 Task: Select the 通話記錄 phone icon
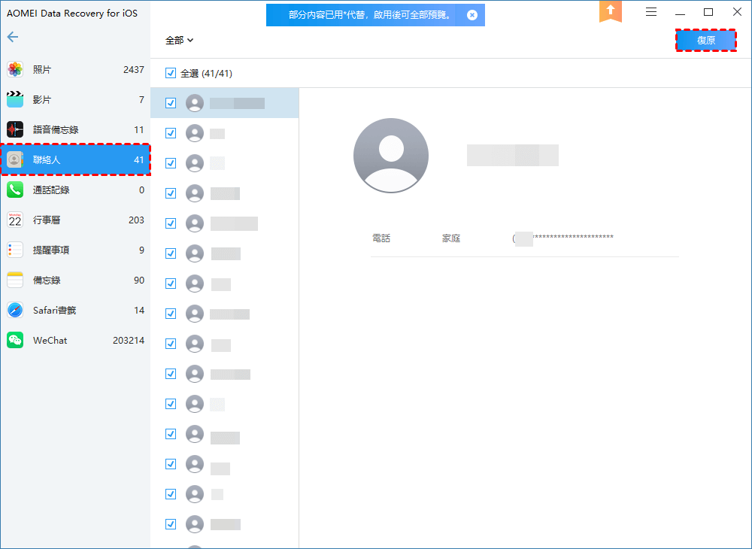15,190
